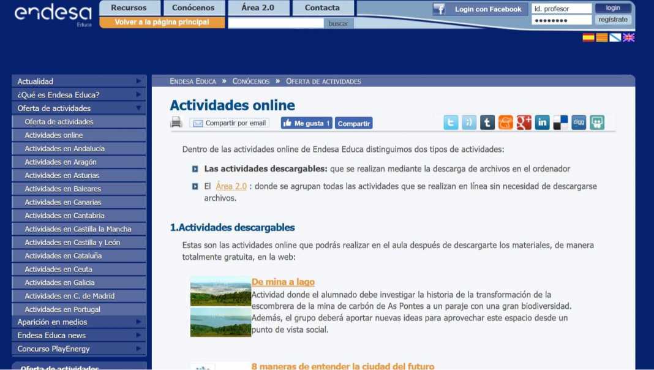This screenshot has height=370, width=654.
Task: Select Actividades en Galicia in sidebar
Action: click(x=60, y=282)
